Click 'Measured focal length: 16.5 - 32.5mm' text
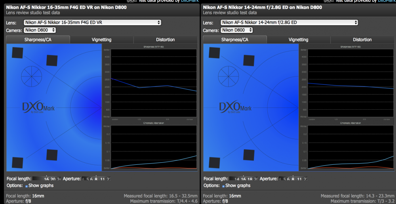The image size is (396, 204). (x=161, y=196)
